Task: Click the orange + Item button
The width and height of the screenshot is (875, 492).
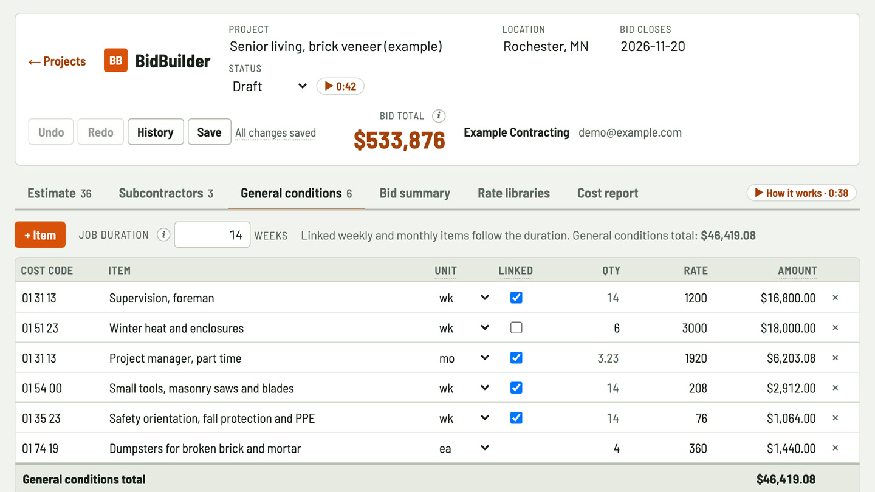Action: pyautogui.click(x=40, y=235)
